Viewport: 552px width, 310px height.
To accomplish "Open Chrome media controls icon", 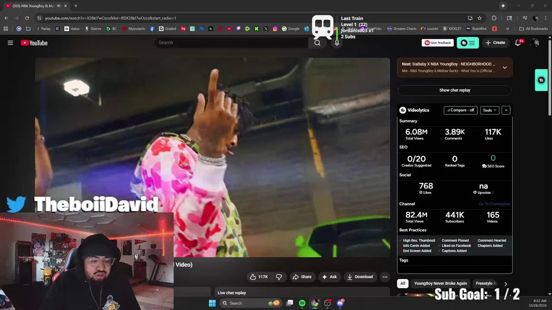I will 525,18.
